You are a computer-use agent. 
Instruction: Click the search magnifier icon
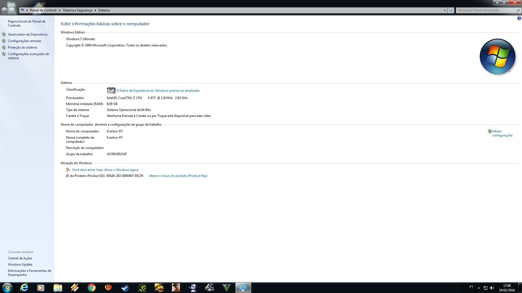tap(518, 10)
